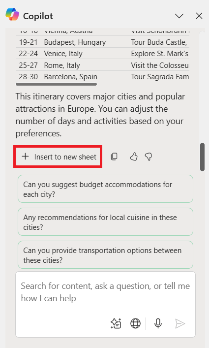Click the globe web content icon

click(x=135, y=323)
